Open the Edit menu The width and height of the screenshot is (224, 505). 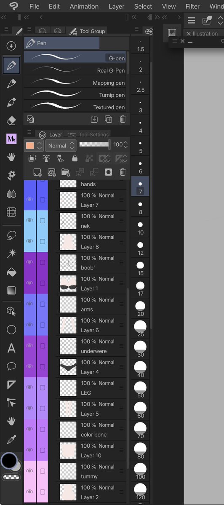point(54,6)
